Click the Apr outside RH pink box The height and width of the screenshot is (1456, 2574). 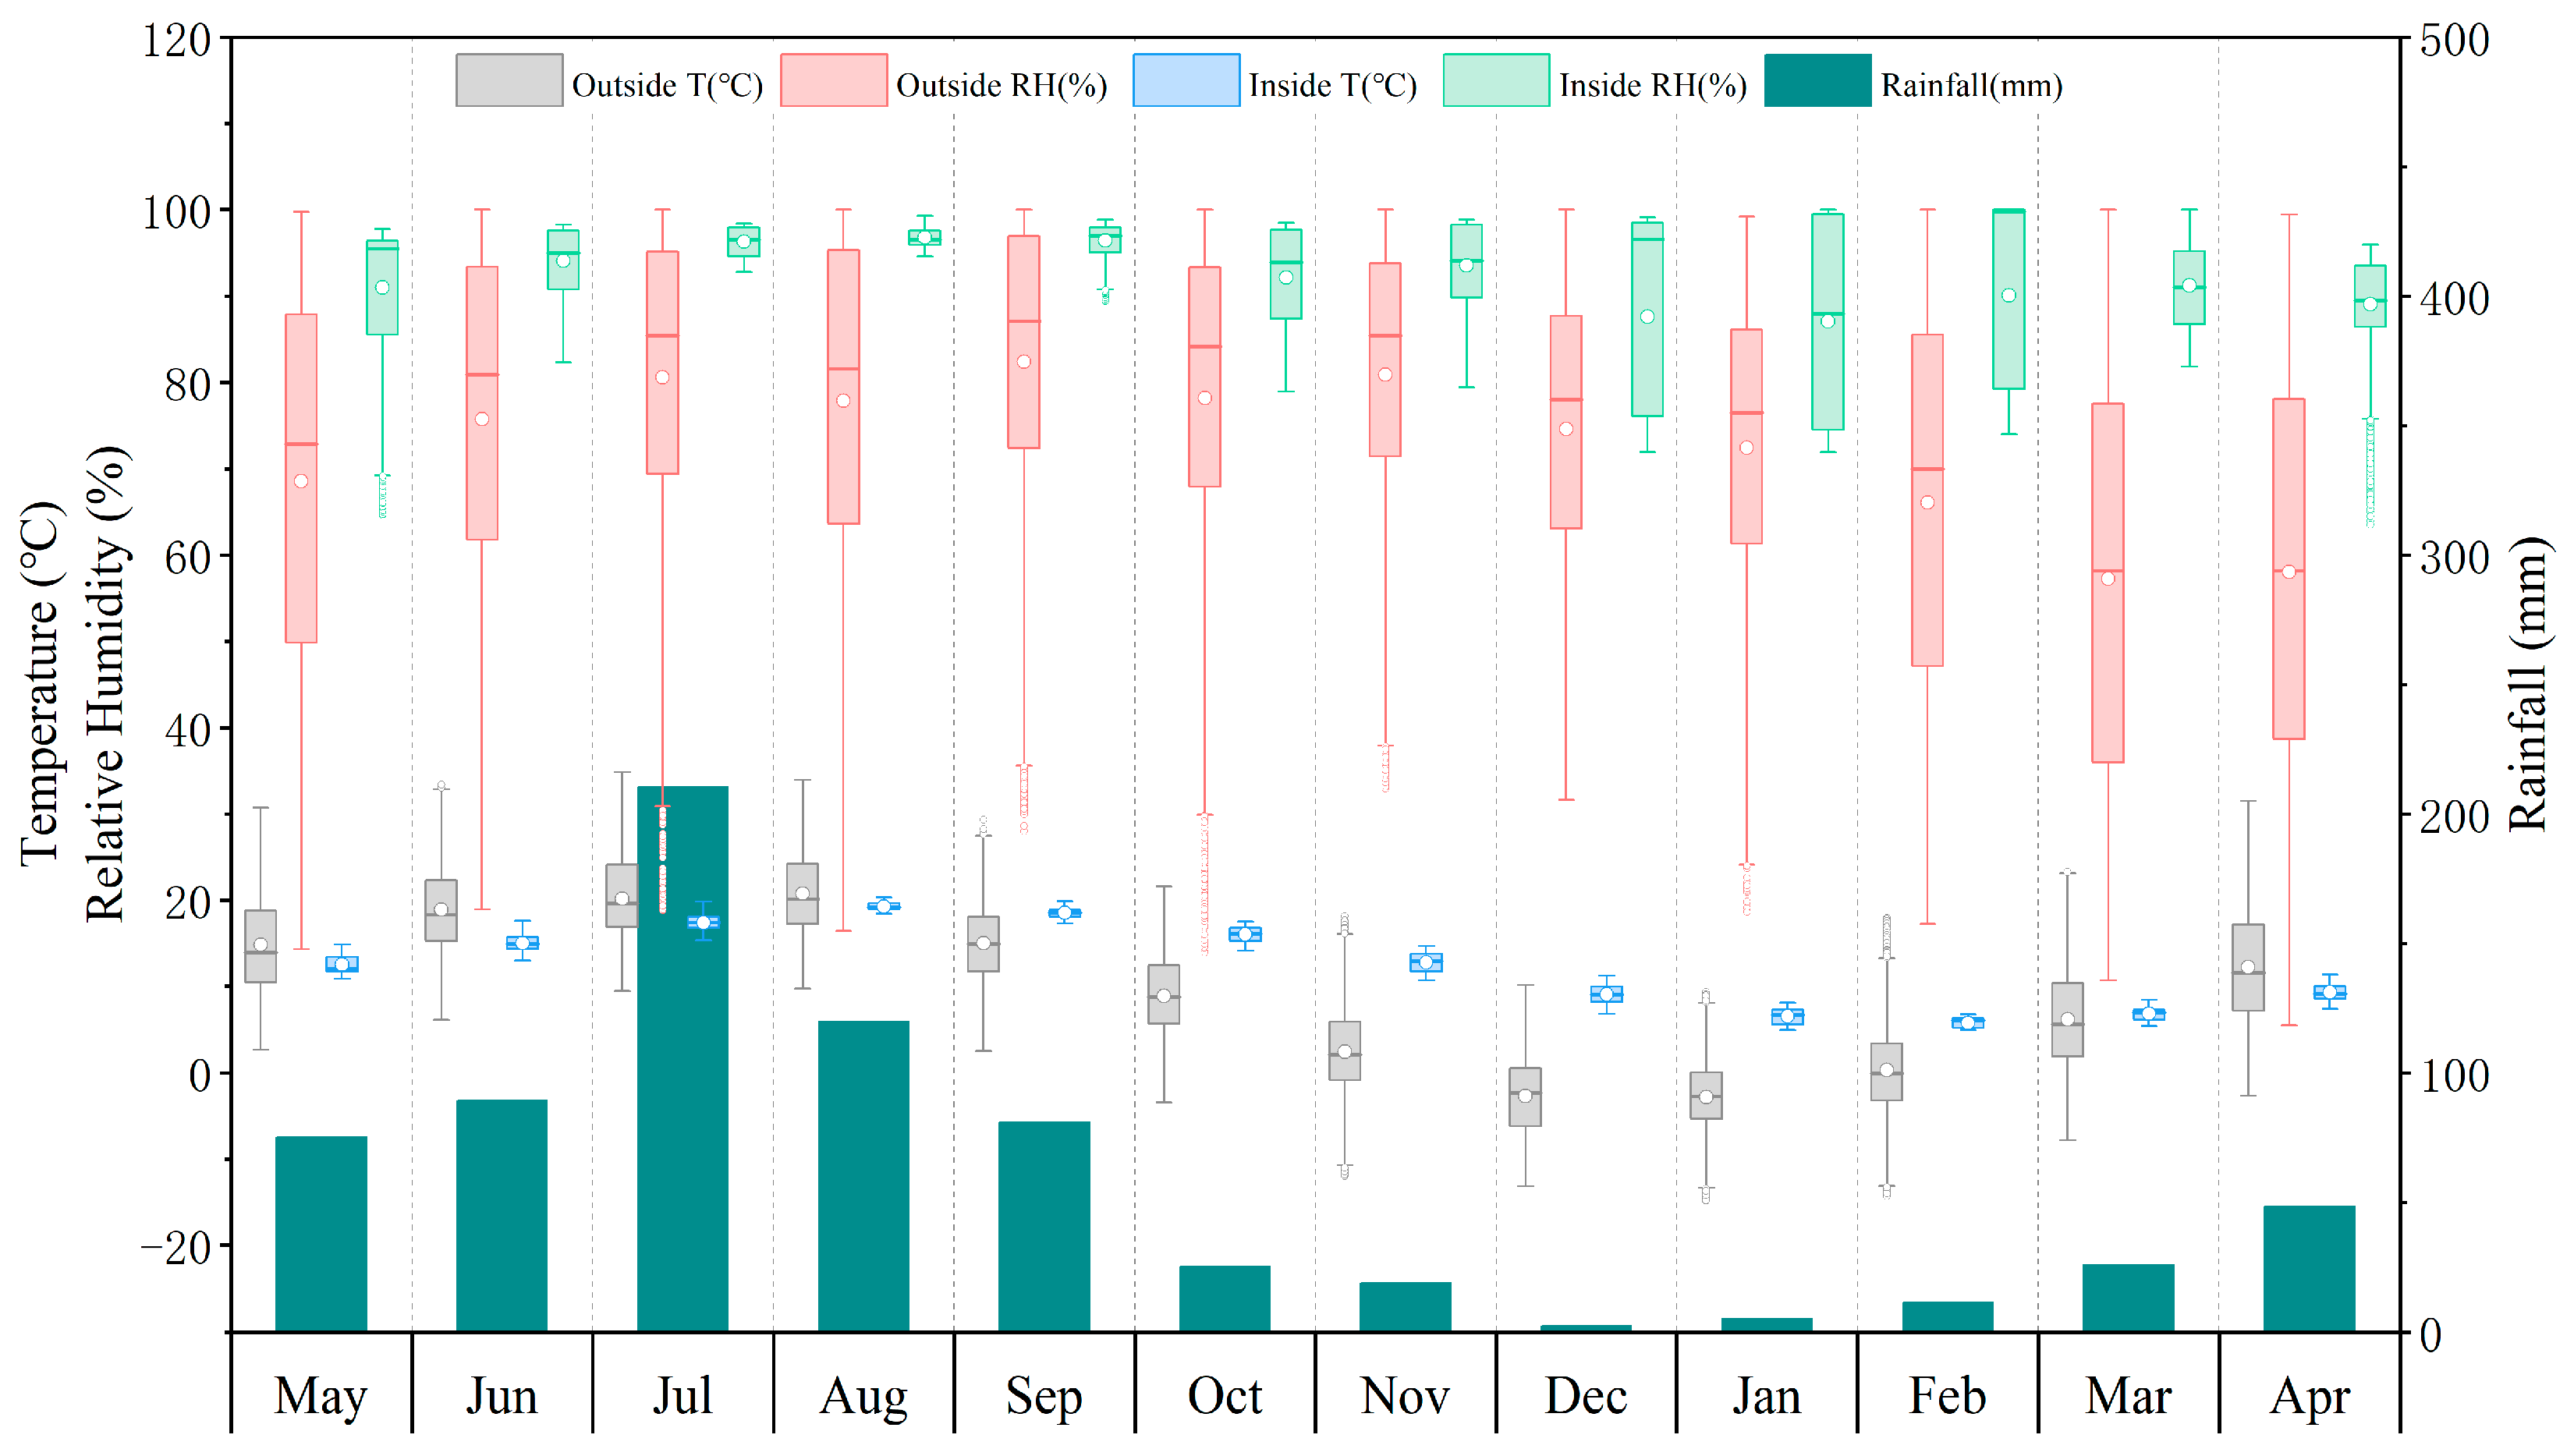click(2288, 569)
